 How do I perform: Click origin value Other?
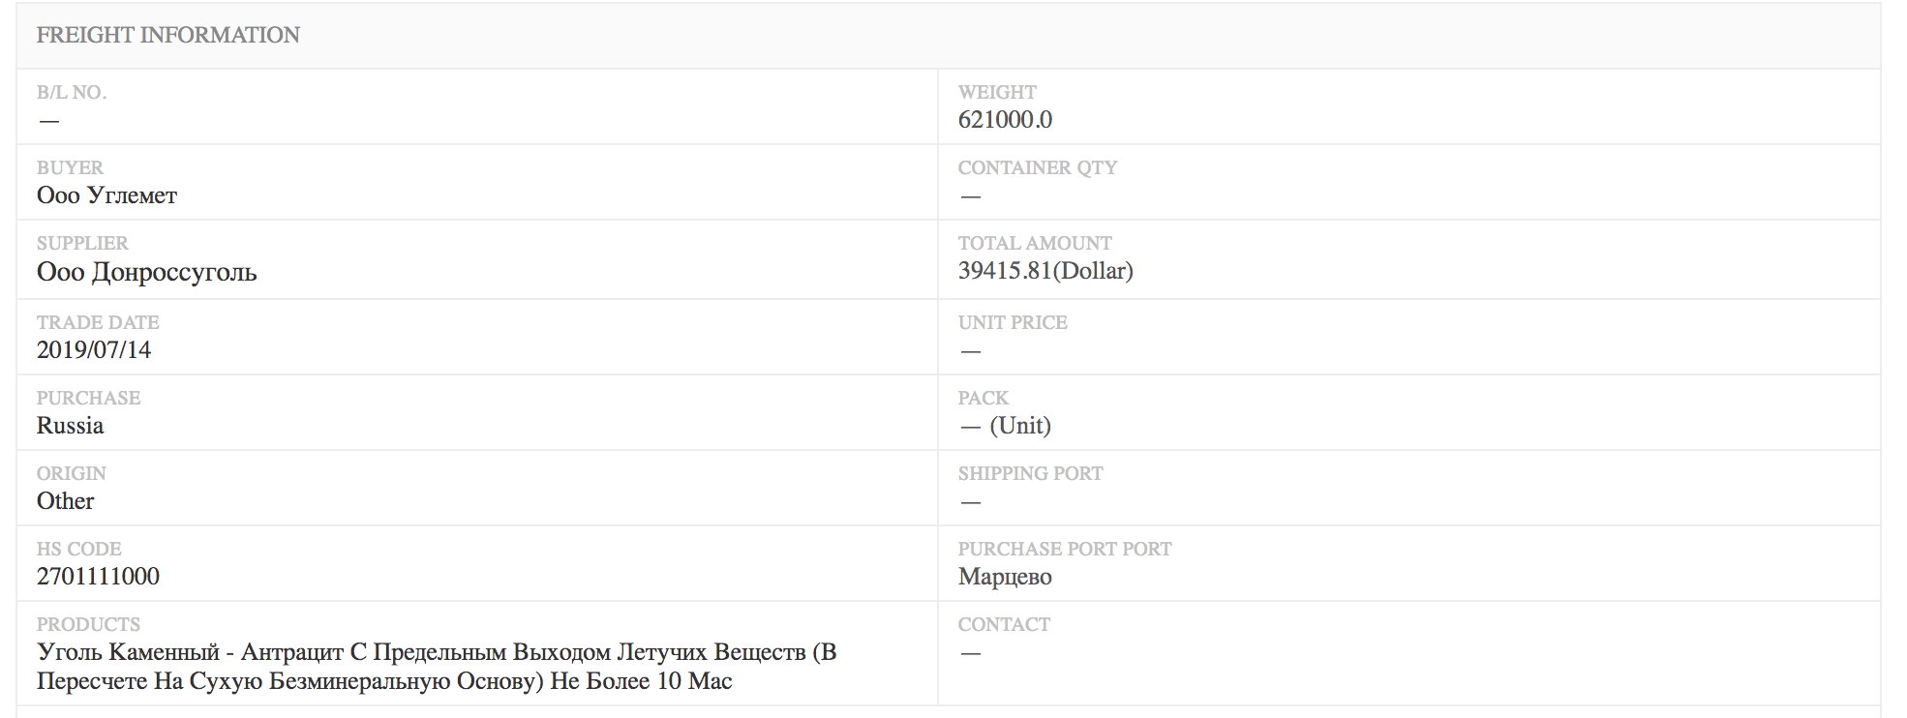(x=65, y=500)
